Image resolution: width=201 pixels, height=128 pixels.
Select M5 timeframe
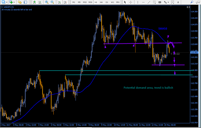coord(79,2)
